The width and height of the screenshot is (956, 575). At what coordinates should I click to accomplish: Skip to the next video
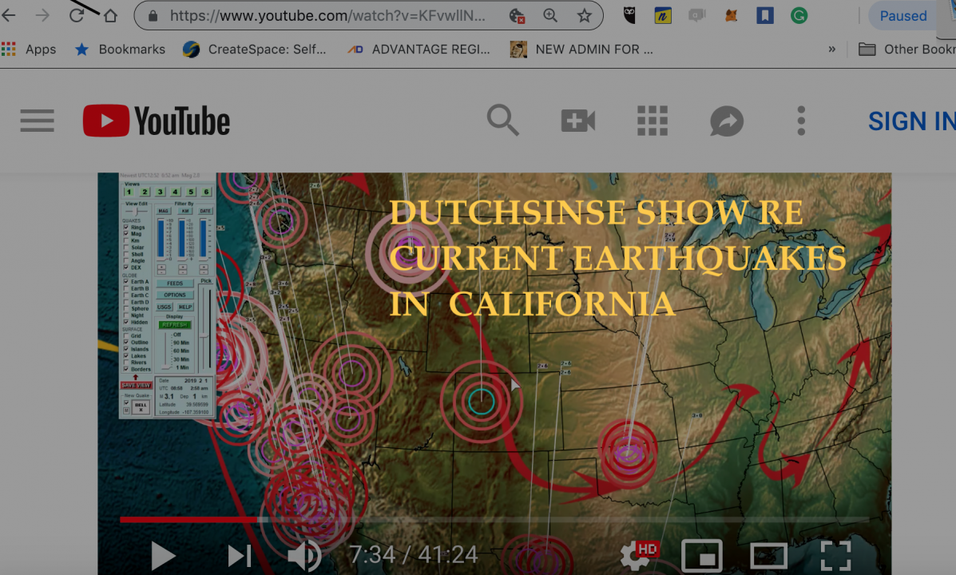(x=240, y=556)
